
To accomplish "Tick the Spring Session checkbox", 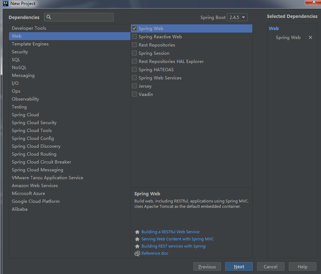I will pos(134,53).
